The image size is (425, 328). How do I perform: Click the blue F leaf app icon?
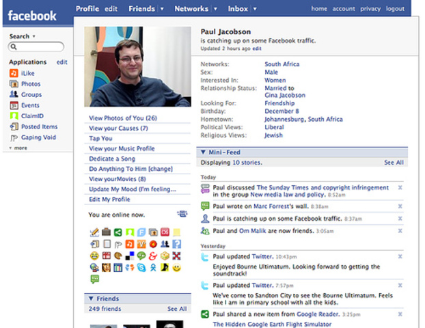tap(141, 232)
